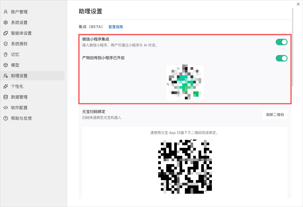Click the 帮助与反馈 question mark icon
This screenshot has width=303, height=207.
tap(6, 118)
